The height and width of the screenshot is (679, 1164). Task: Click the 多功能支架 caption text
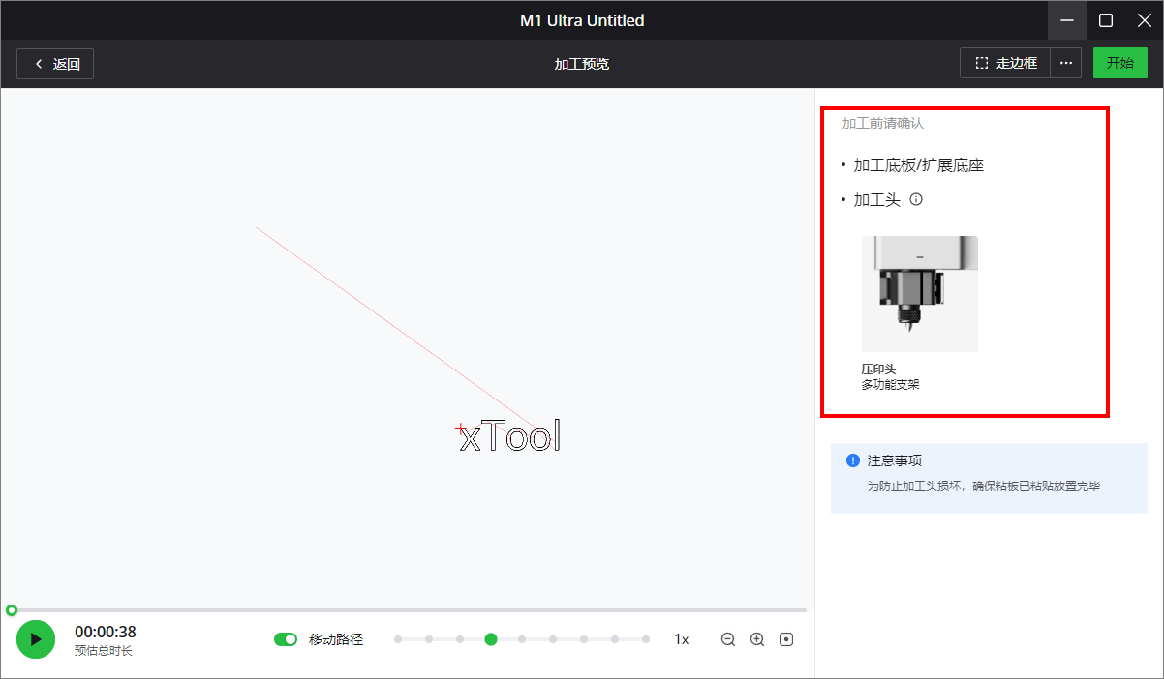point(891,385)
